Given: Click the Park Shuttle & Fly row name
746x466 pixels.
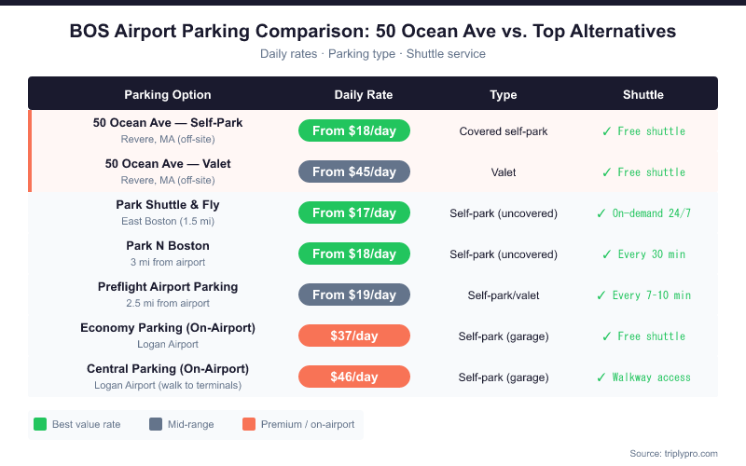Looking at the screenshot, I should (168, 205).
